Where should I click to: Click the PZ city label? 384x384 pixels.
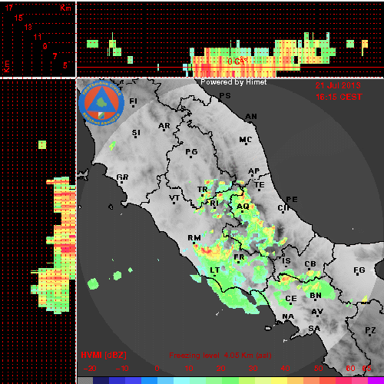coord(370,330)
